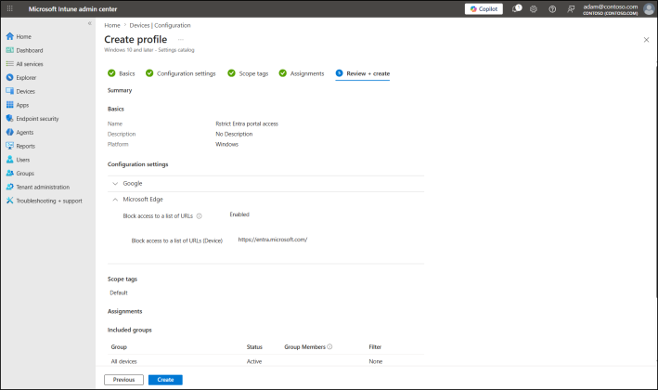Click the Dashboard icon in sidebar
The height and width of the screenshot is (390, 658).
click(10, 50)
